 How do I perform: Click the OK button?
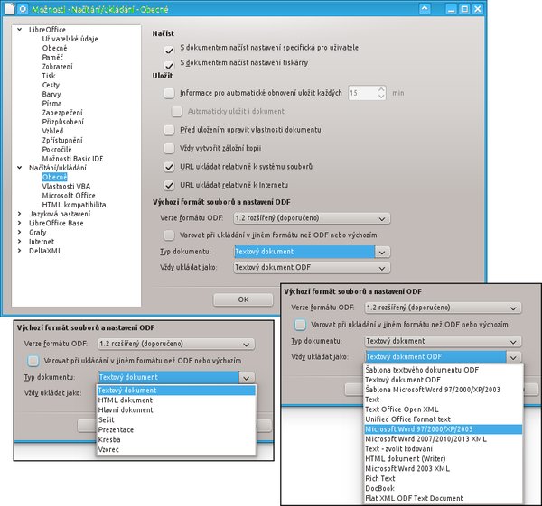(x=243, y=299)
